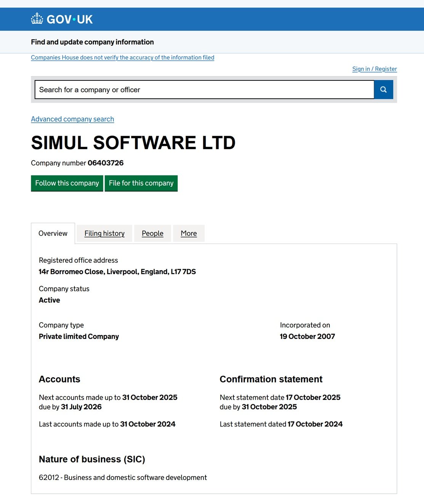The width and height of the screenshot is (424, 501).
Task: Select the Overview tab
Action: click(53, 233)
